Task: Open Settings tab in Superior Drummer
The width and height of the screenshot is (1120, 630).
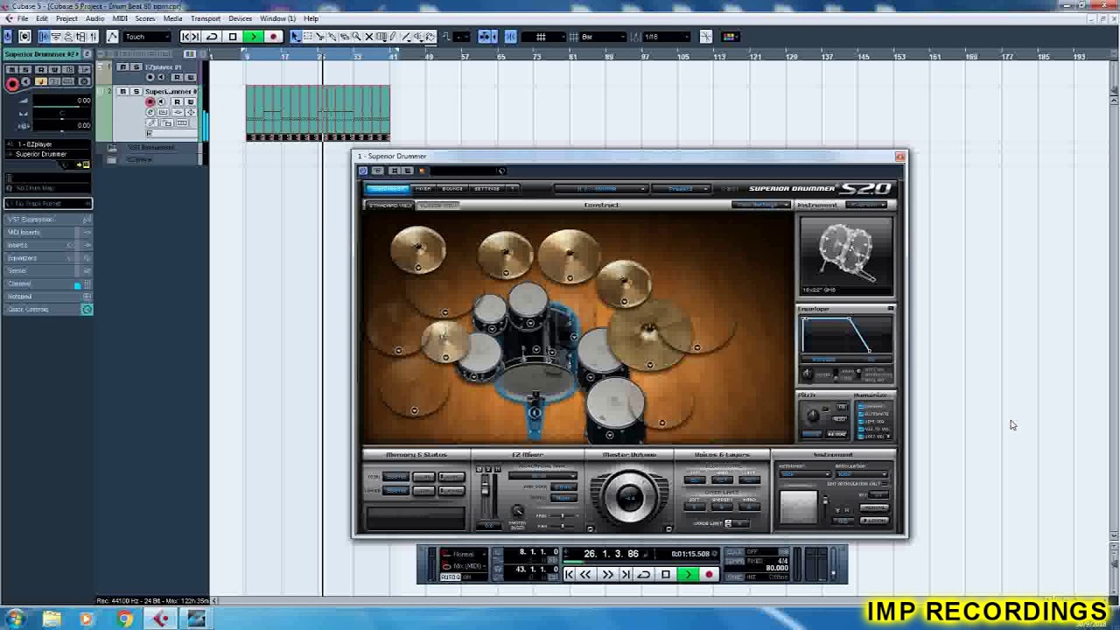Action: pos(487,189)
